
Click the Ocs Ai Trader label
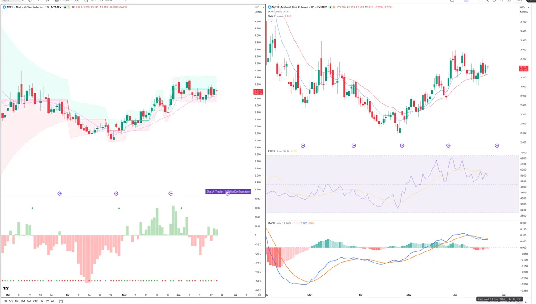(214, 191)
